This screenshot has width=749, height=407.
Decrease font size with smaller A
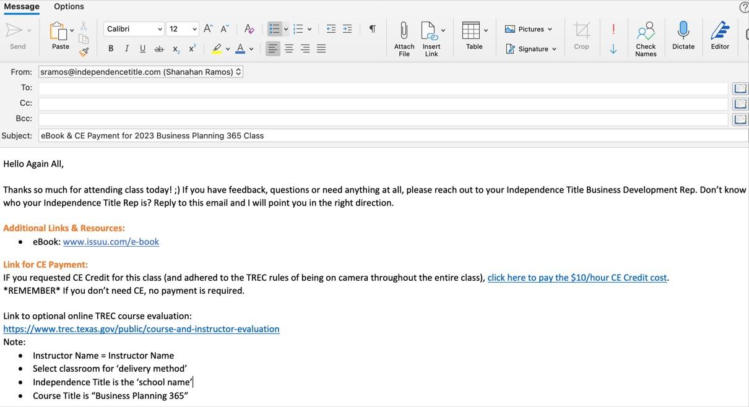tap(225, 29)
